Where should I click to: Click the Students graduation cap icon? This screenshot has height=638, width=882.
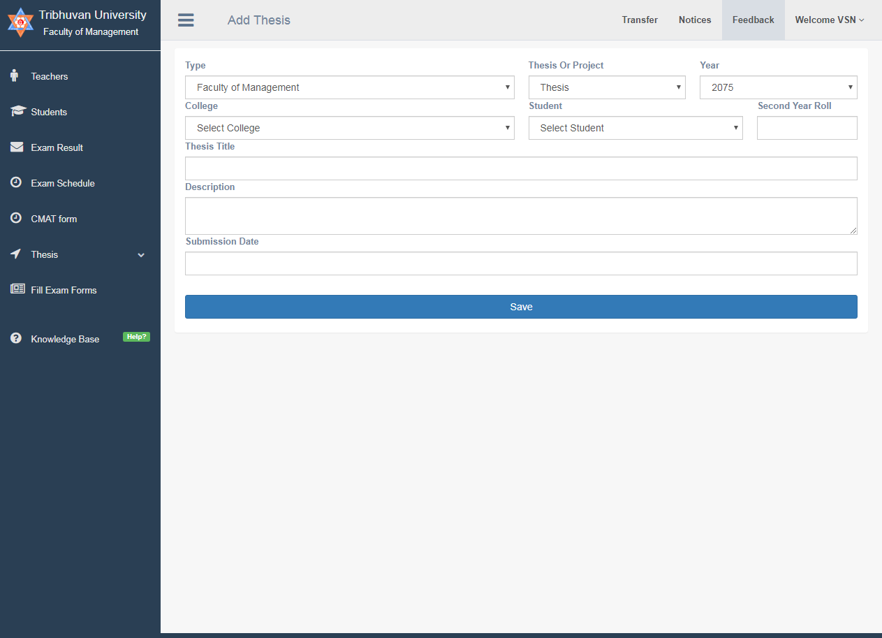coord(17,111)
